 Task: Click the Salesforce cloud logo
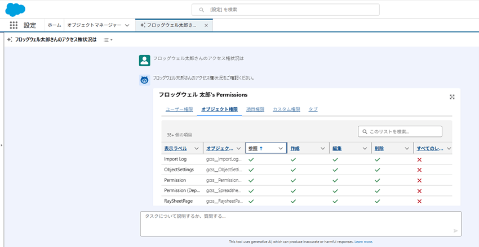15,9
